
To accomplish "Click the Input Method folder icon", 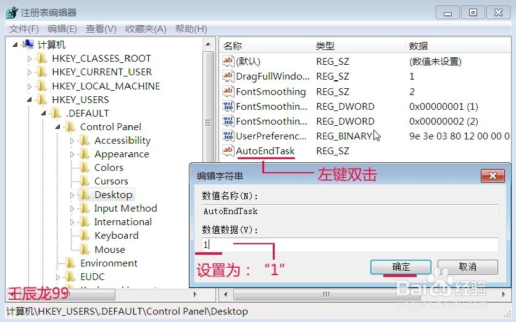I will (85, 208).
